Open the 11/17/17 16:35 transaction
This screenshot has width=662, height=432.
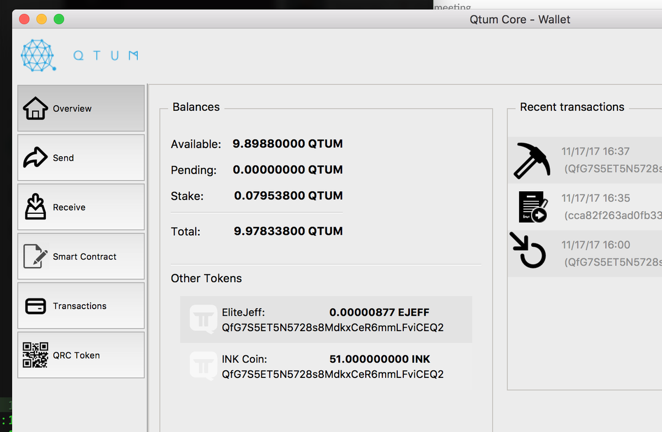(585, 207)
